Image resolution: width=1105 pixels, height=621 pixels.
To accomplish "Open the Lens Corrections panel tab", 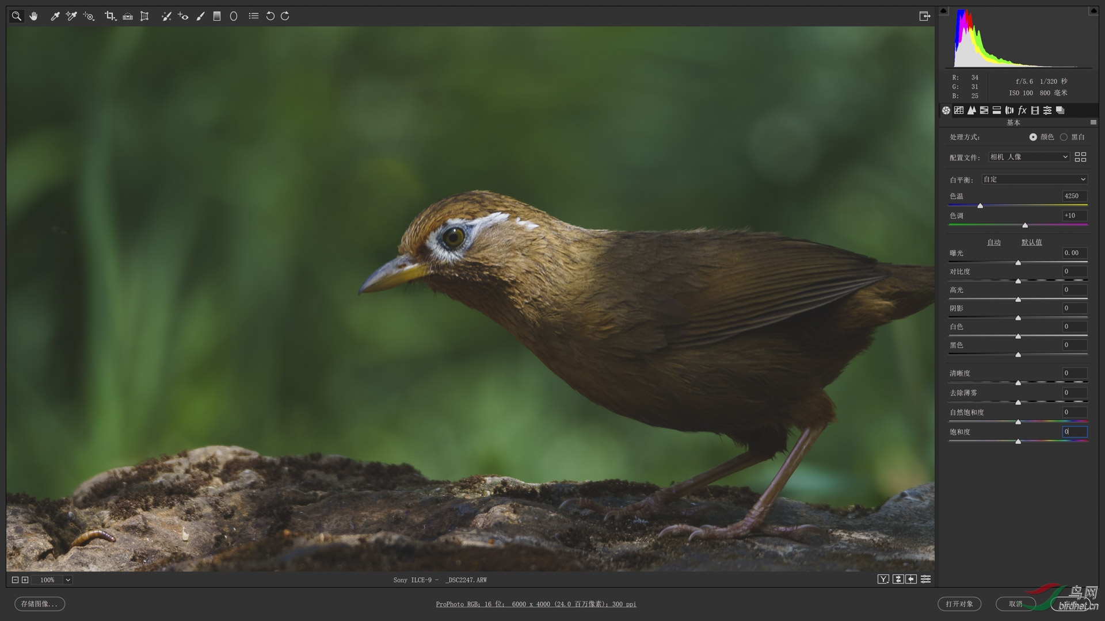I will point(1009,110).
